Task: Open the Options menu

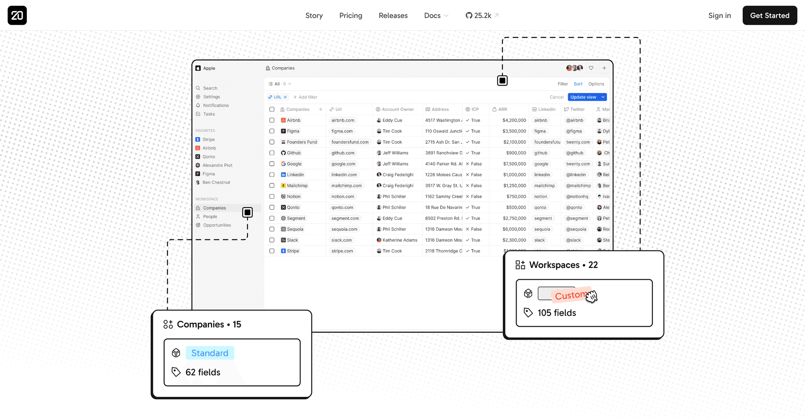Action: (596, 84)
